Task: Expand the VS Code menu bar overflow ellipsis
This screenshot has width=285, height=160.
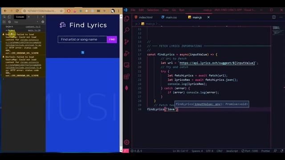Action: (x=190, y=10)
